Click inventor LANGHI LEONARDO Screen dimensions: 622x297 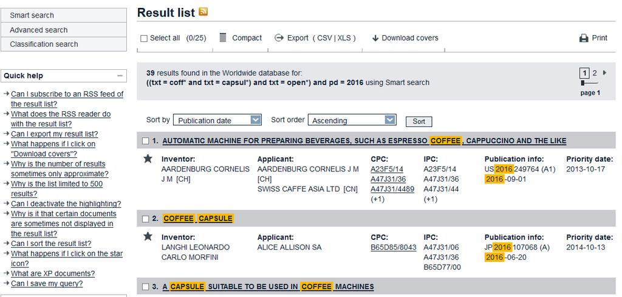click(195, 247)
